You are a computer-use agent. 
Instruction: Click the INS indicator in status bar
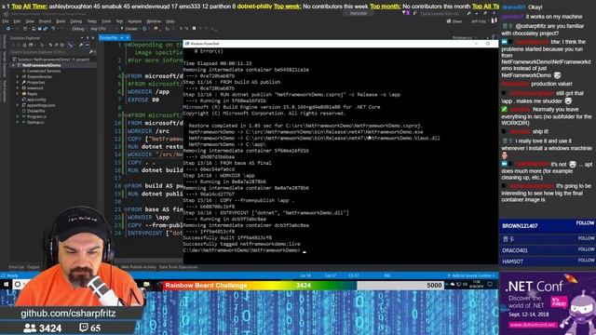coord(387,275)
